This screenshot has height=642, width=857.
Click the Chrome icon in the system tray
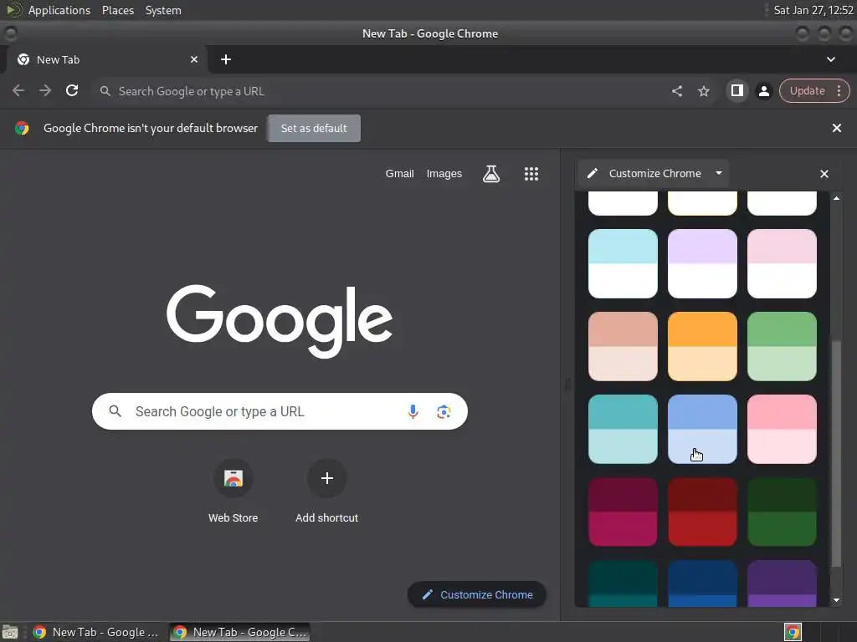[793, 632]
